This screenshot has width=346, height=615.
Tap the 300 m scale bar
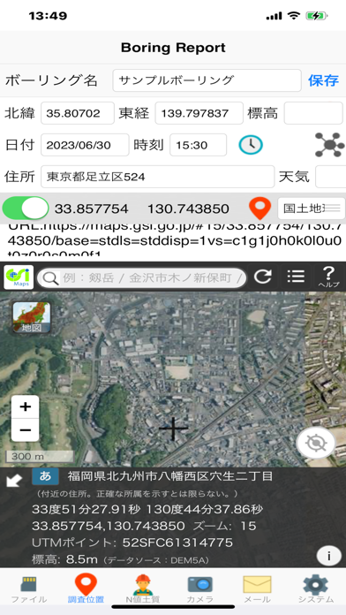[x=39, y=456]
